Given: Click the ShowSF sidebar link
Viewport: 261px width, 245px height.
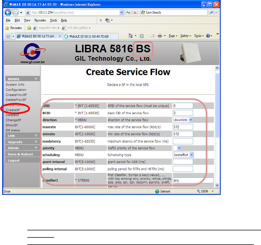Looking at the screenshot, I should [x=12, y=125].
